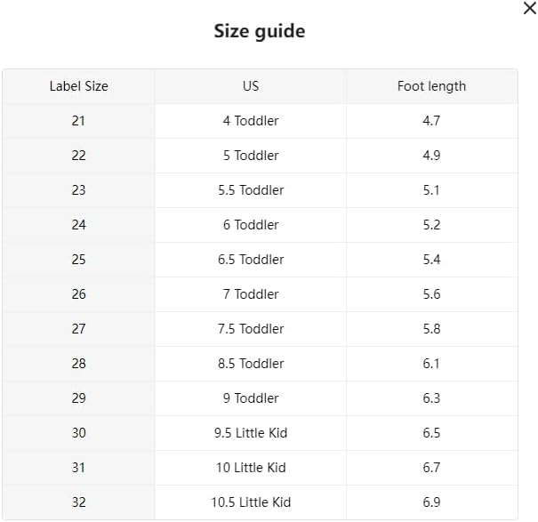Select the US column header
The width and height of the screenshot is (538, 522).
[251, 86]
